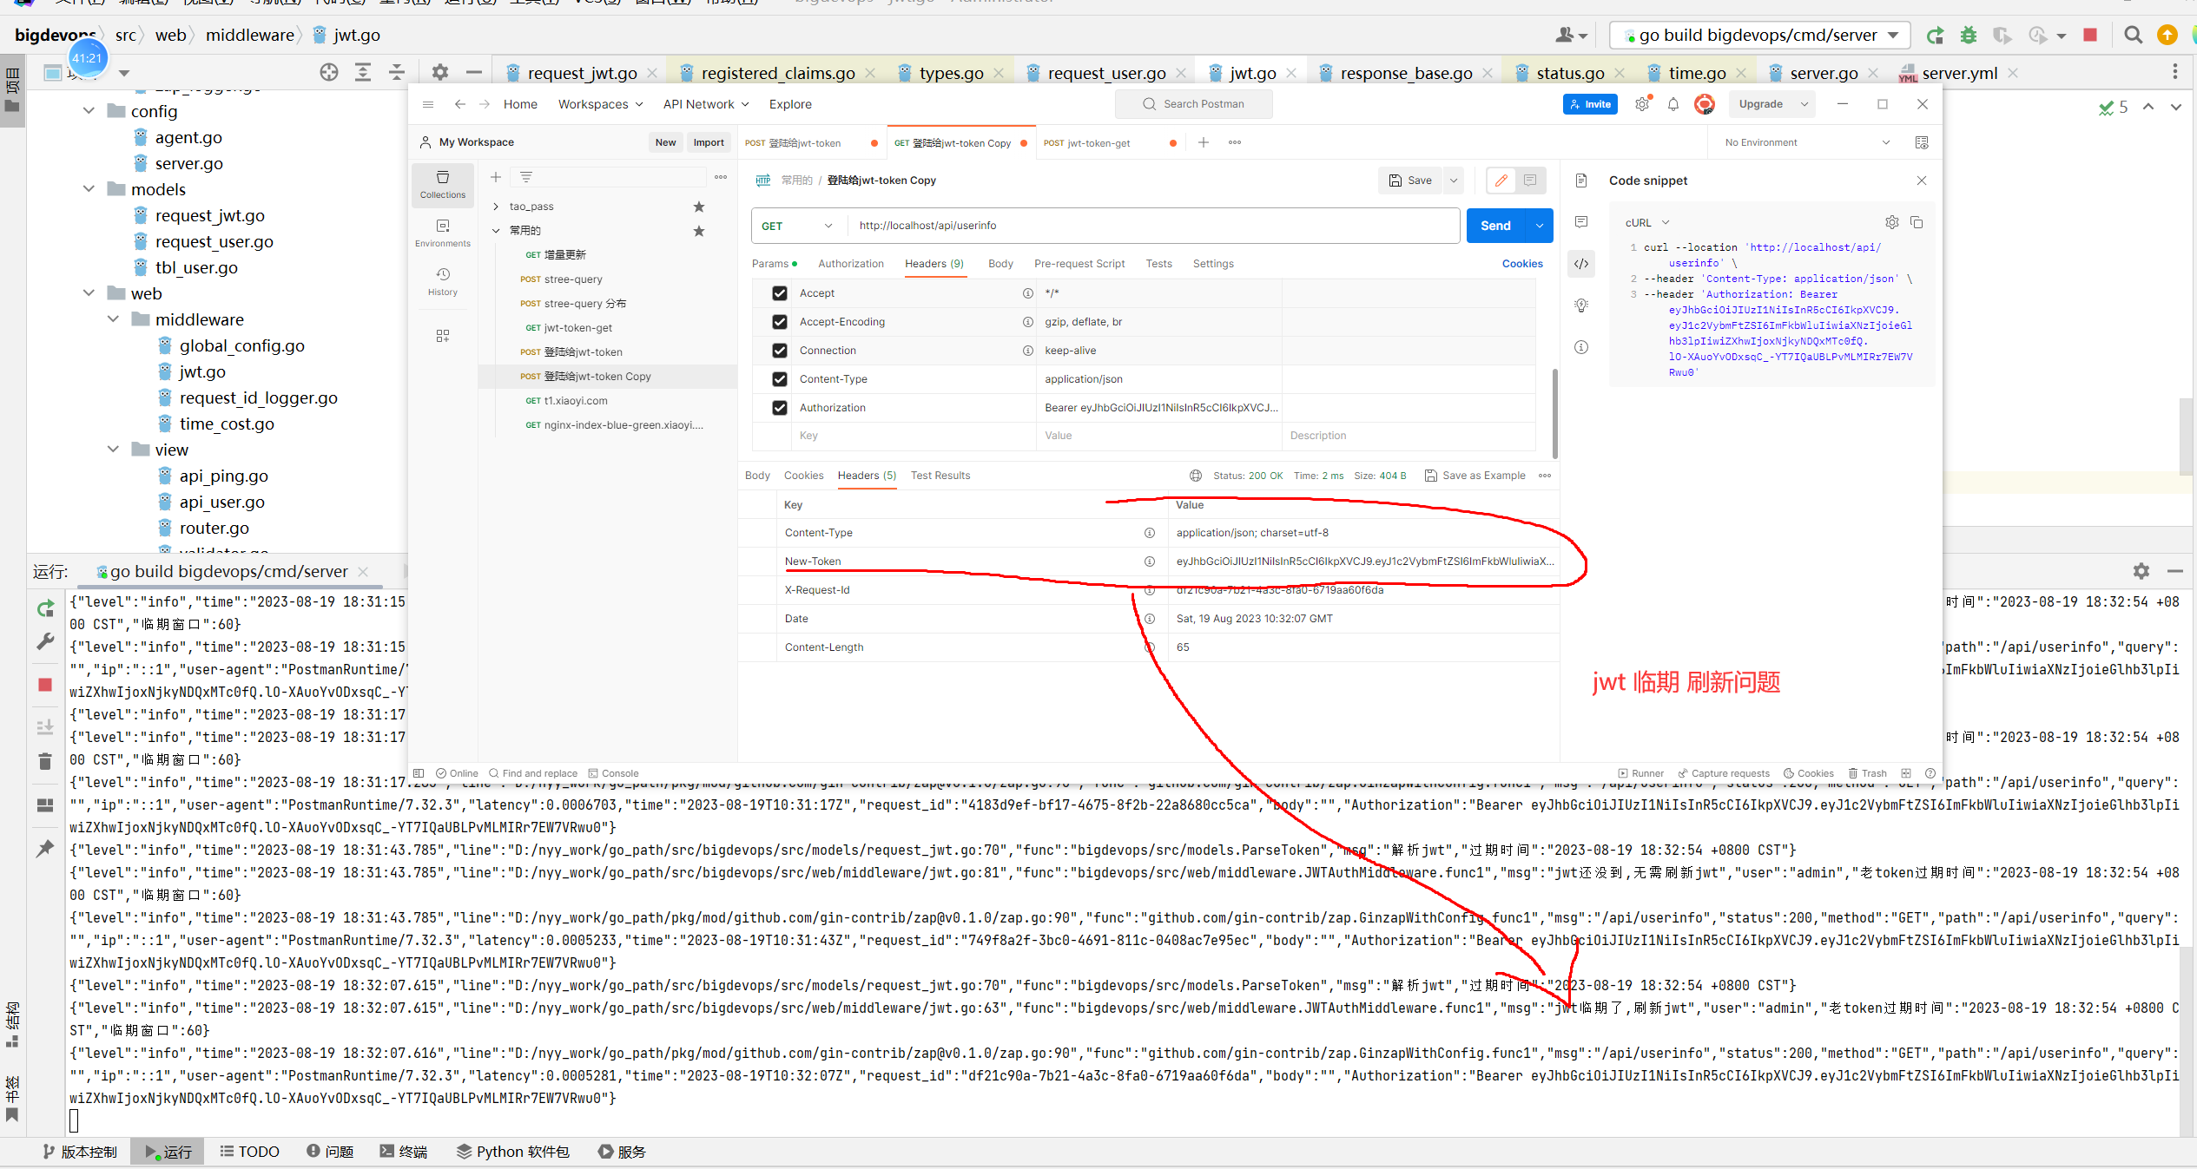Open the code snippet settings gear
Image resolution: width=2197 pixels, height=1169 pixels.
[1891, 223]
